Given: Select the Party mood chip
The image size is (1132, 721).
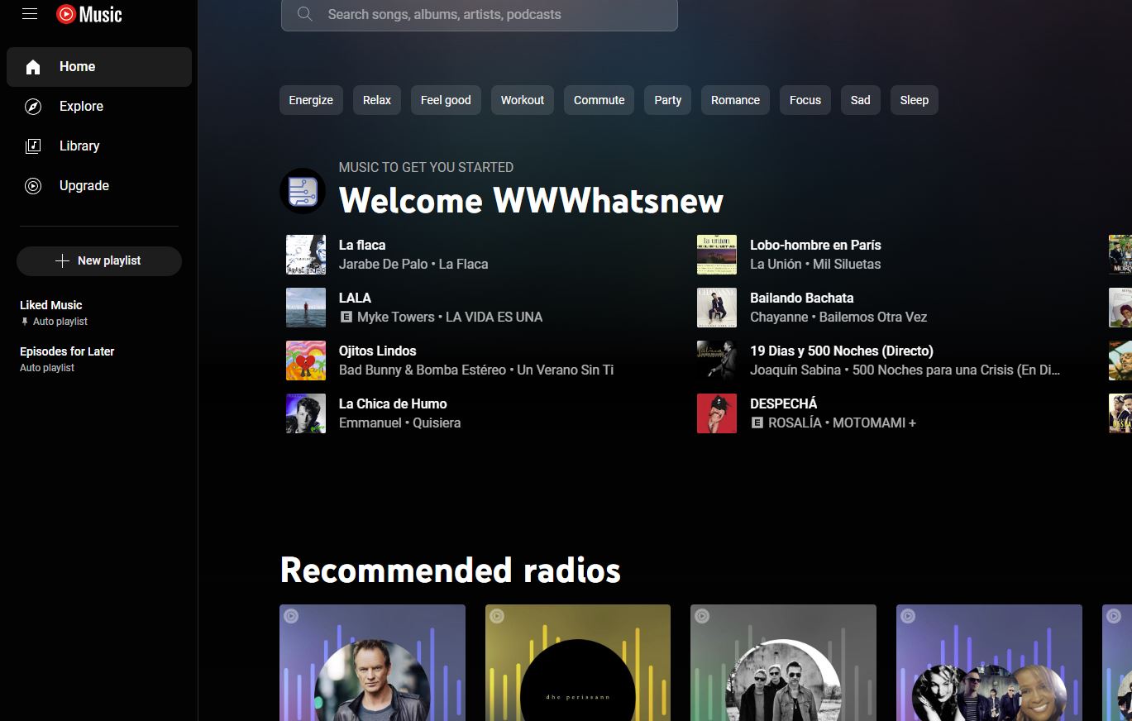Looking at the screenshot, I should coord(668,100).
